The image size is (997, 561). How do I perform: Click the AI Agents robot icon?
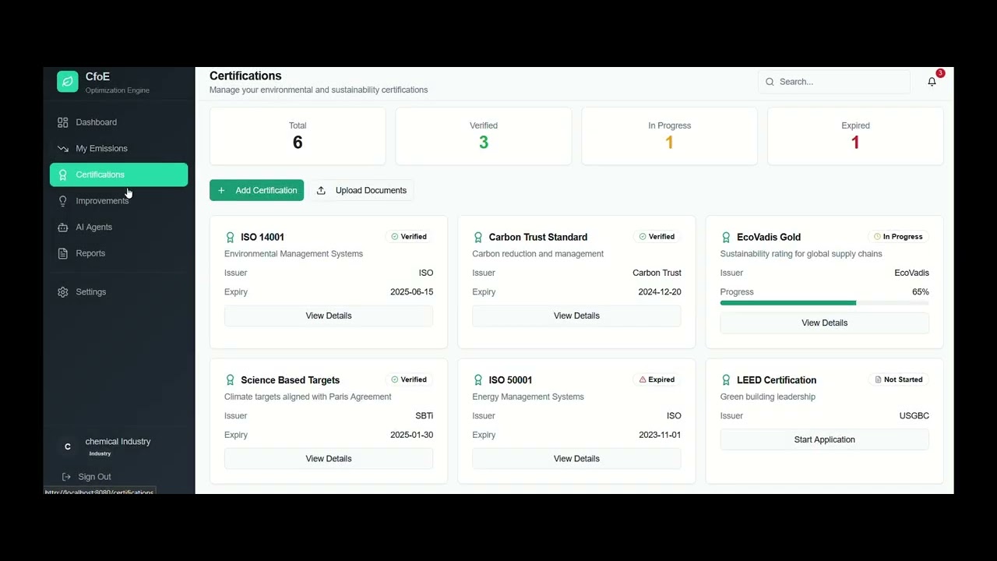(63, 227)
